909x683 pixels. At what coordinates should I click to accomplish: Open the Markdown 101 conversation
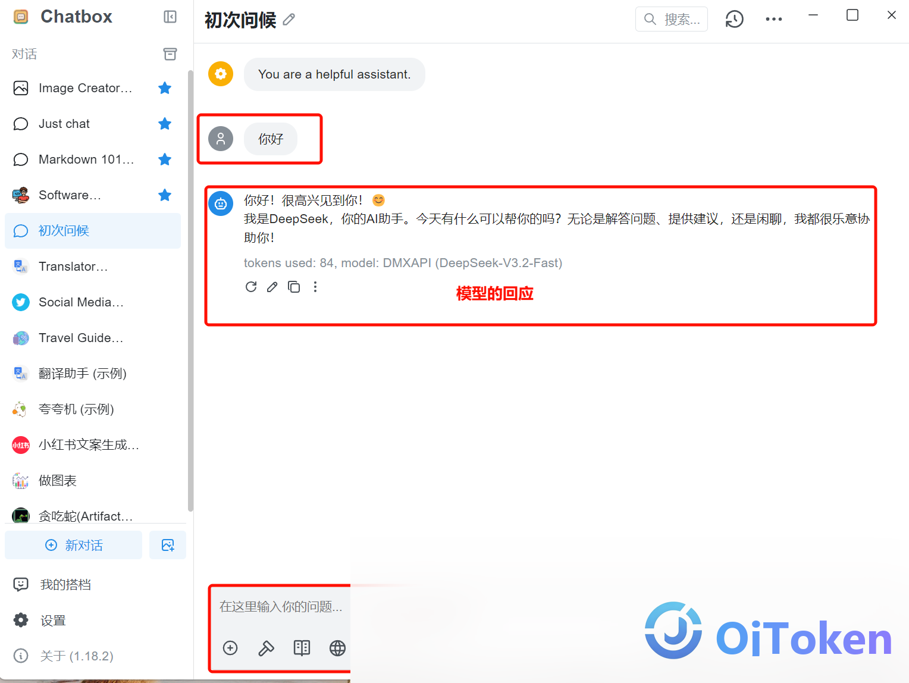click(93, 159)
